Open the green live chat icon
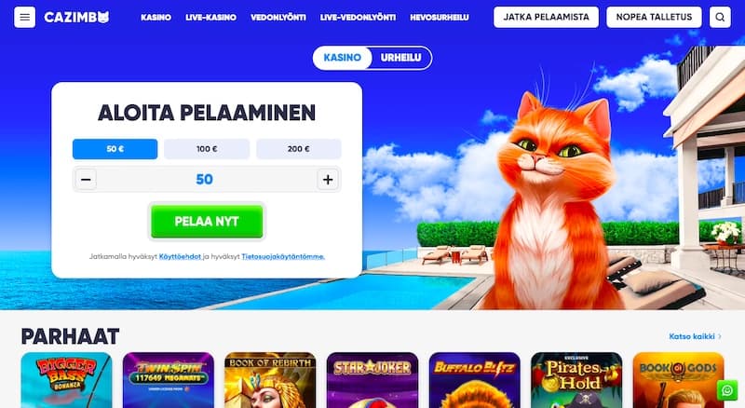 (x=727, y=390)
